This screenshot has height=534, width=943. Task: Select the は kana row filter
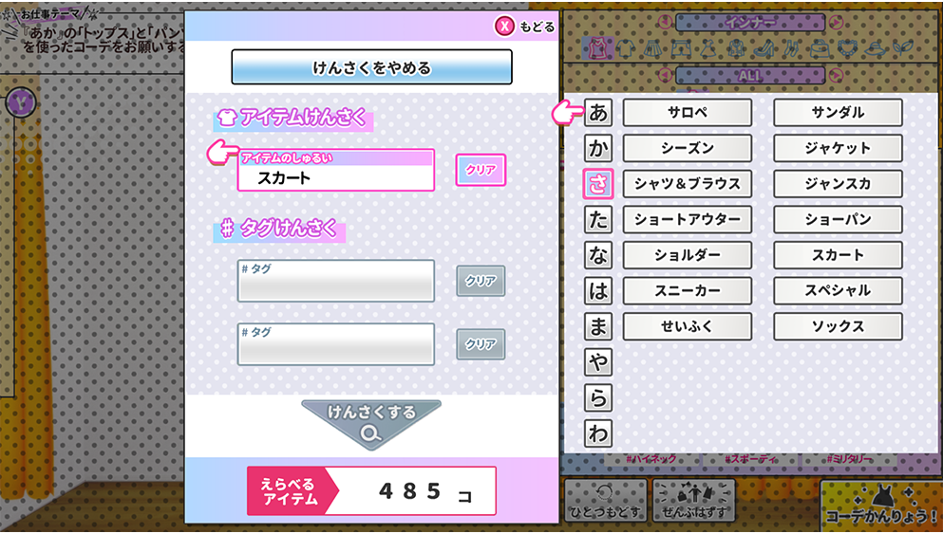597,291
